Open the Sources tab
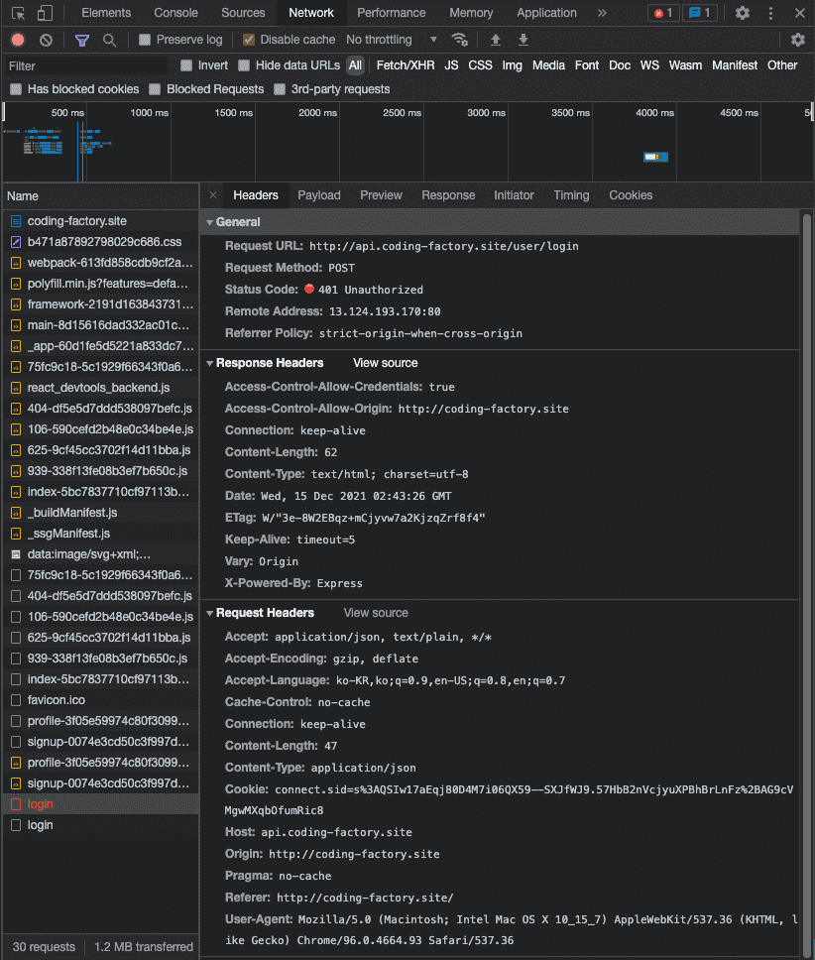Screen dimensions: 815x960 pyautogui.click(x=243, y=13)
